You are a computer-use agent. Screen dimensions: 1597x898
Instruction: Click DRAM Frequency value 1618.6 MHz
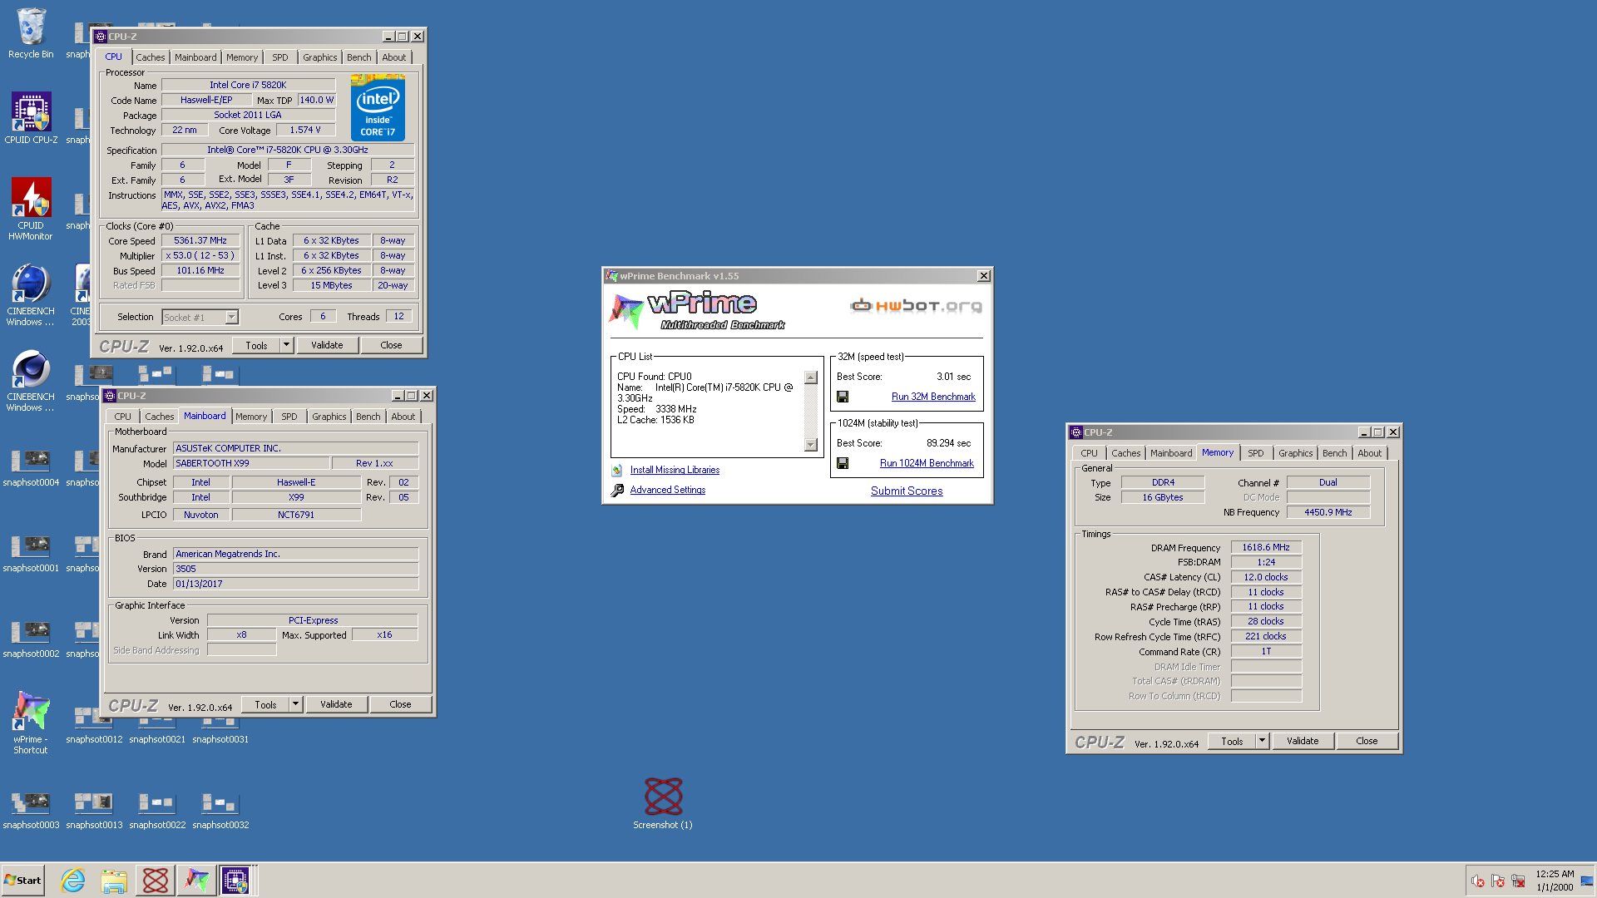1266,547
